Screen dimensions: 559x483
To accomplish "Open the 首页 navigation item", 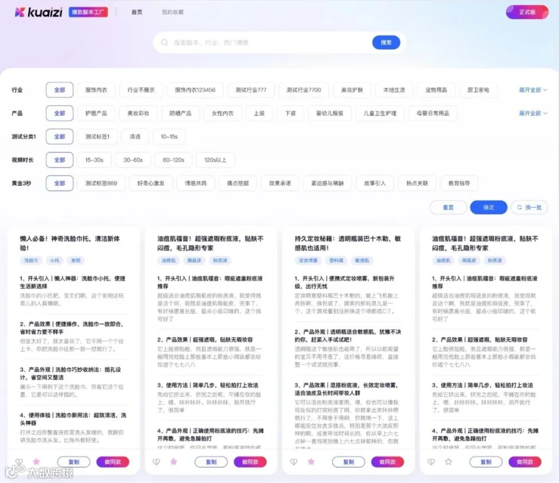I will (136, 12).
